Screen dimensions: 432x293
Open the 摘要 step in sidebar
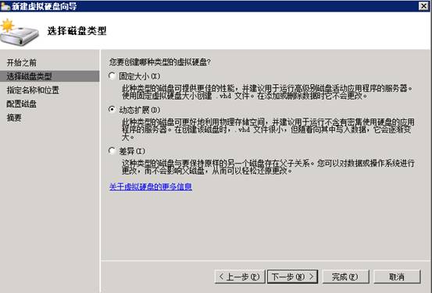14,118
